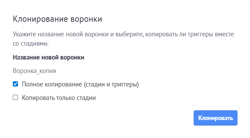The image size is (250, 138).
Task: Uncheck the Полное копирование checkbox
Action: (16, 84)
